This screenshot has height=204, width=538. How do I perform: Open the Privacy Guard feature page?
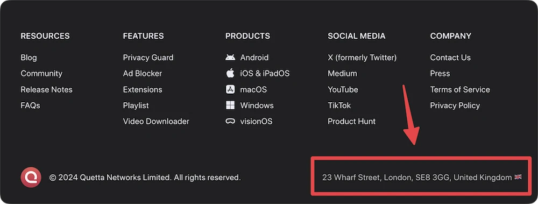(x=148, y=58)
